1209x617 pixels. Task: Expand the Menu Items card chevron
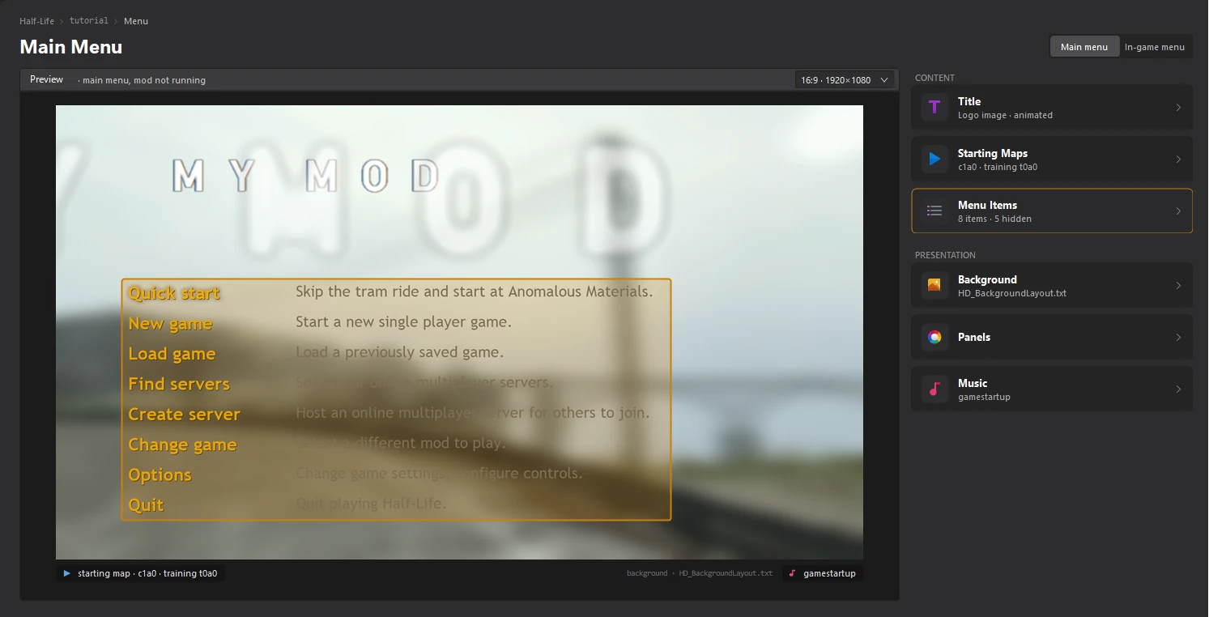coord(1178,211)
